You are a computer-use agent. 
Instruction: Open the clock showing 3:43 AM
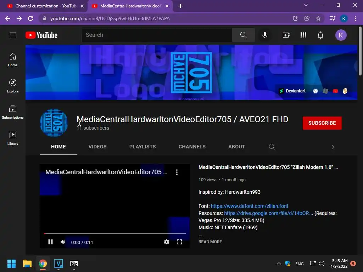339,263
